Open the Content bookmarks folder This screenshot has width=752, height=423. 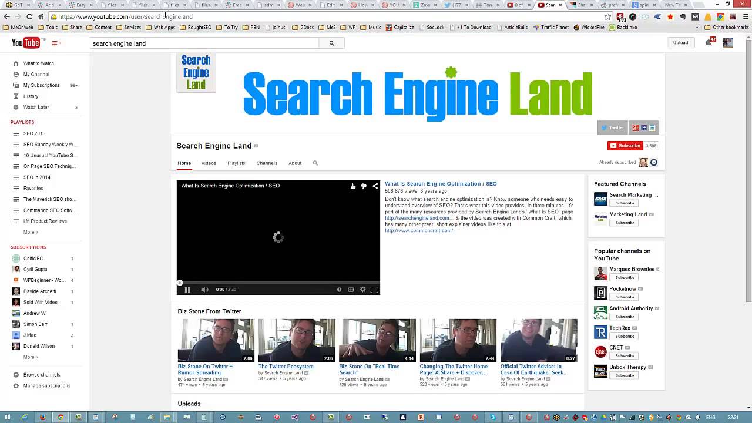pyautogui.click(x=99, y=27)
